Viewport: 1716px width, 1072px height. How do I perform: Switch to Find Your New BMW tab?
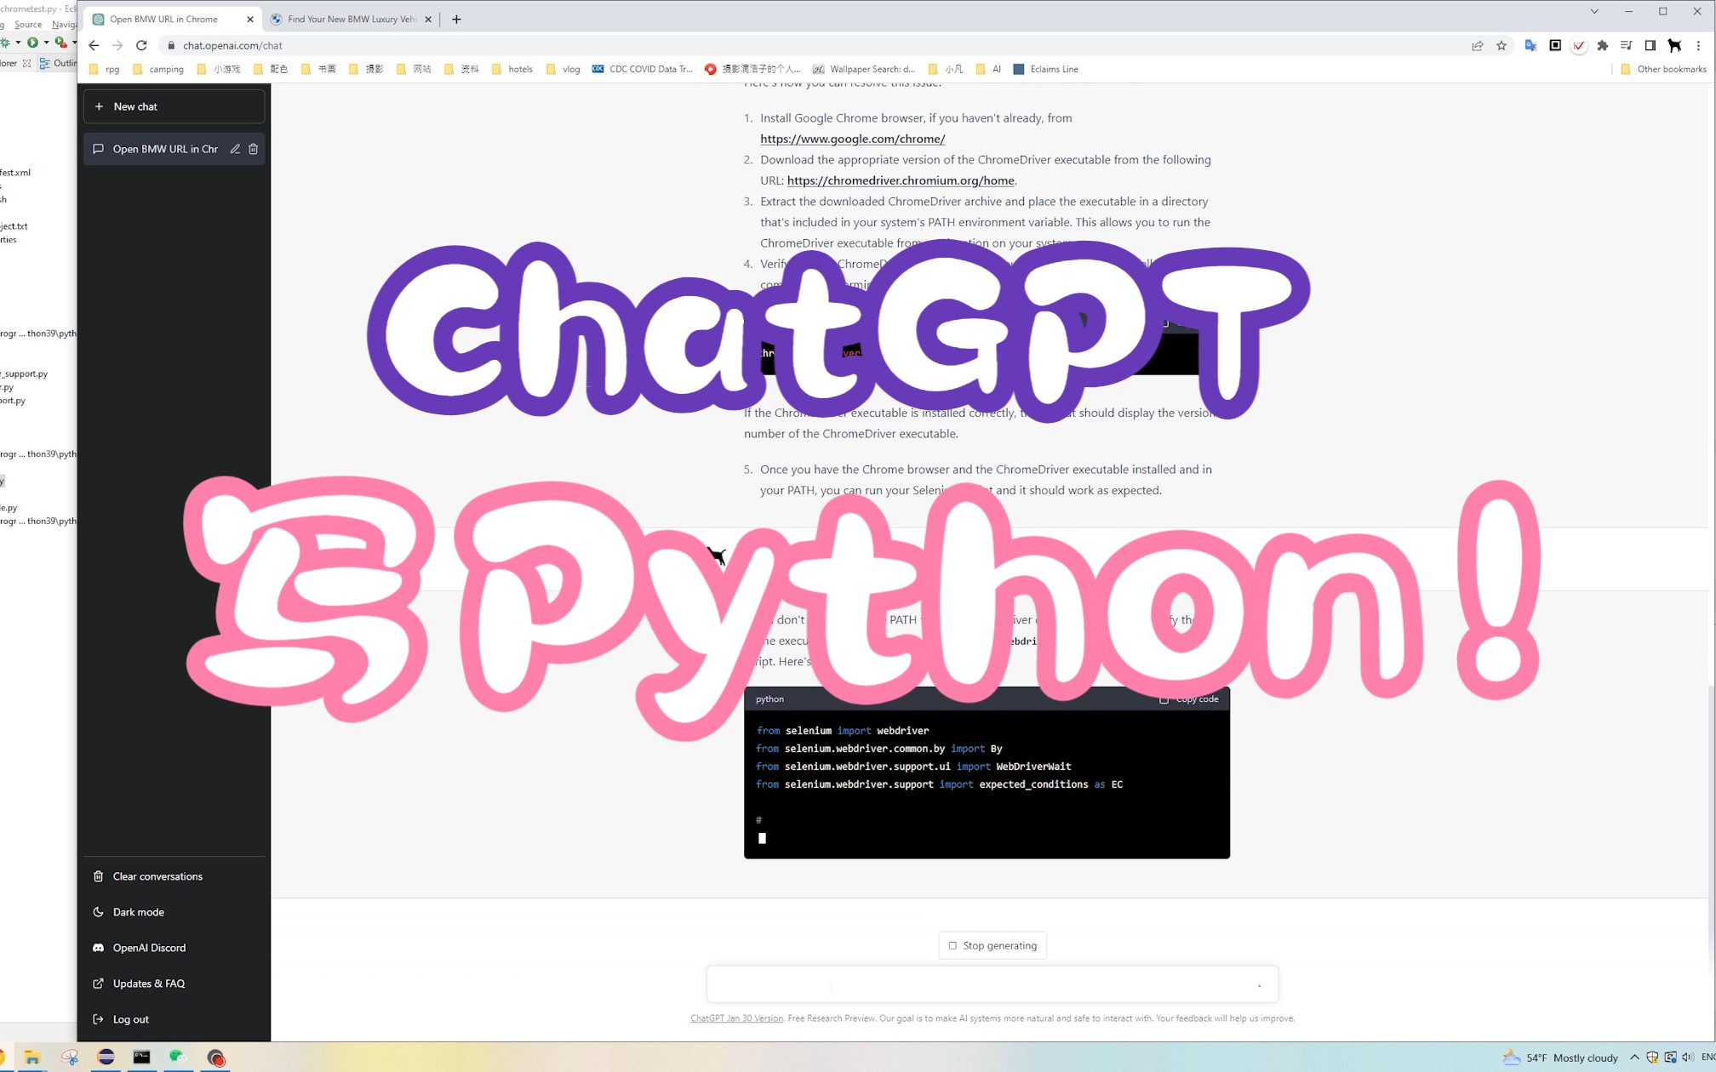[x=352, y=19]
